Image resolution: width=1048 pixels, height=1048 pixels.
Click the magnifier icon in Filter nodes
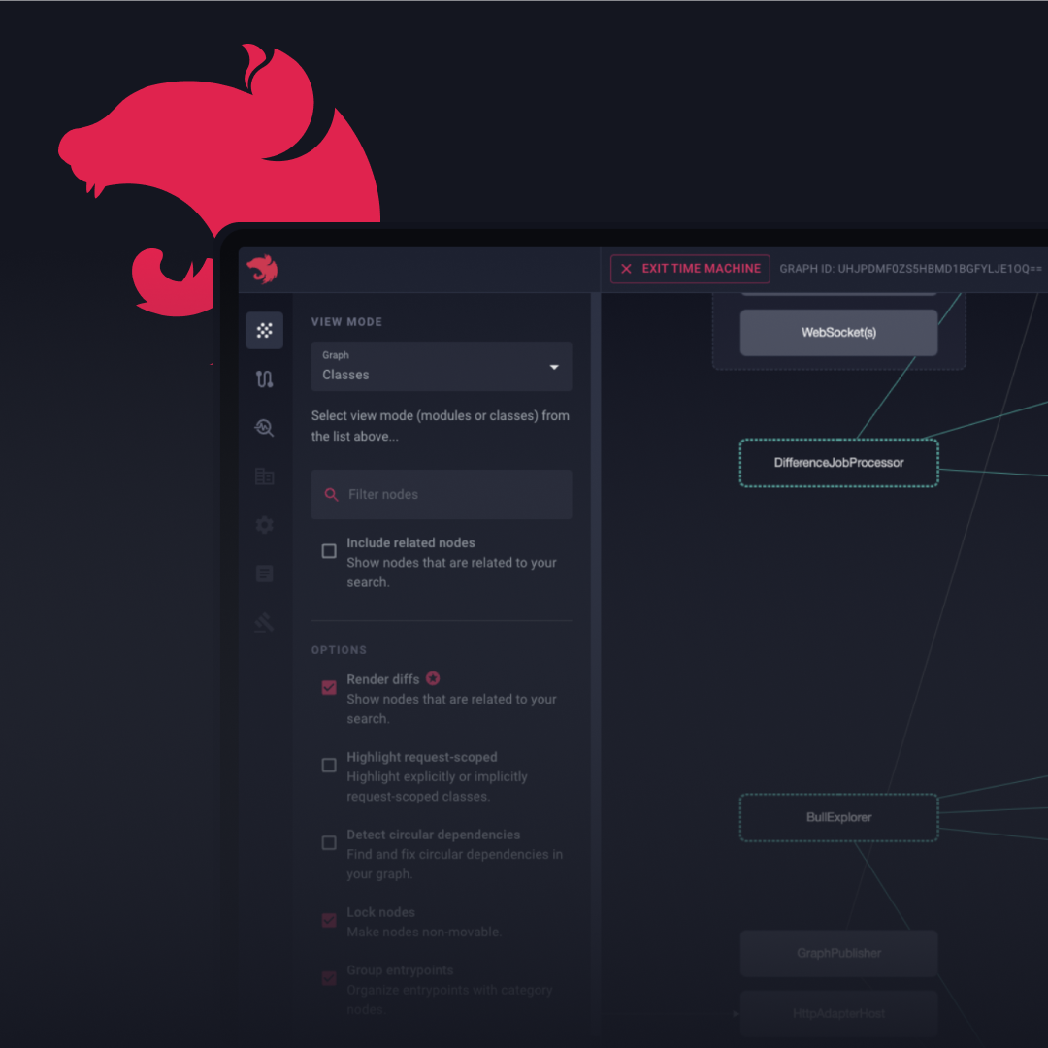coord(331,495)
